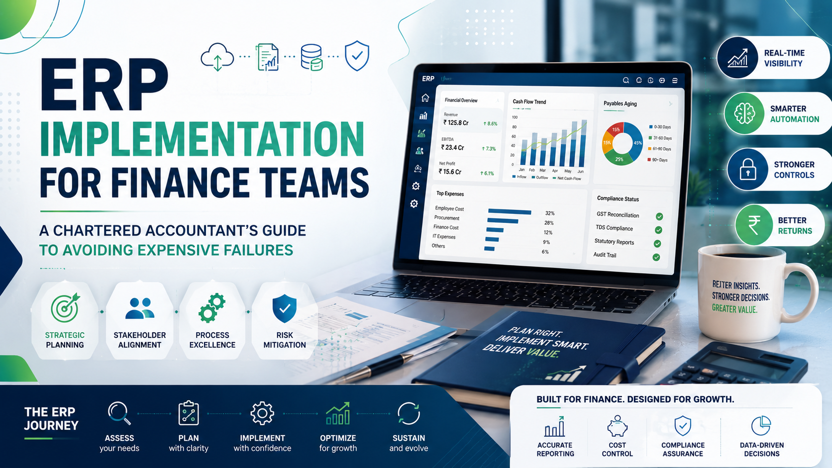Click the REAL-TIME VISIBILITY label
This screenshot has width=832, height=468.
[x=784, y=58]
